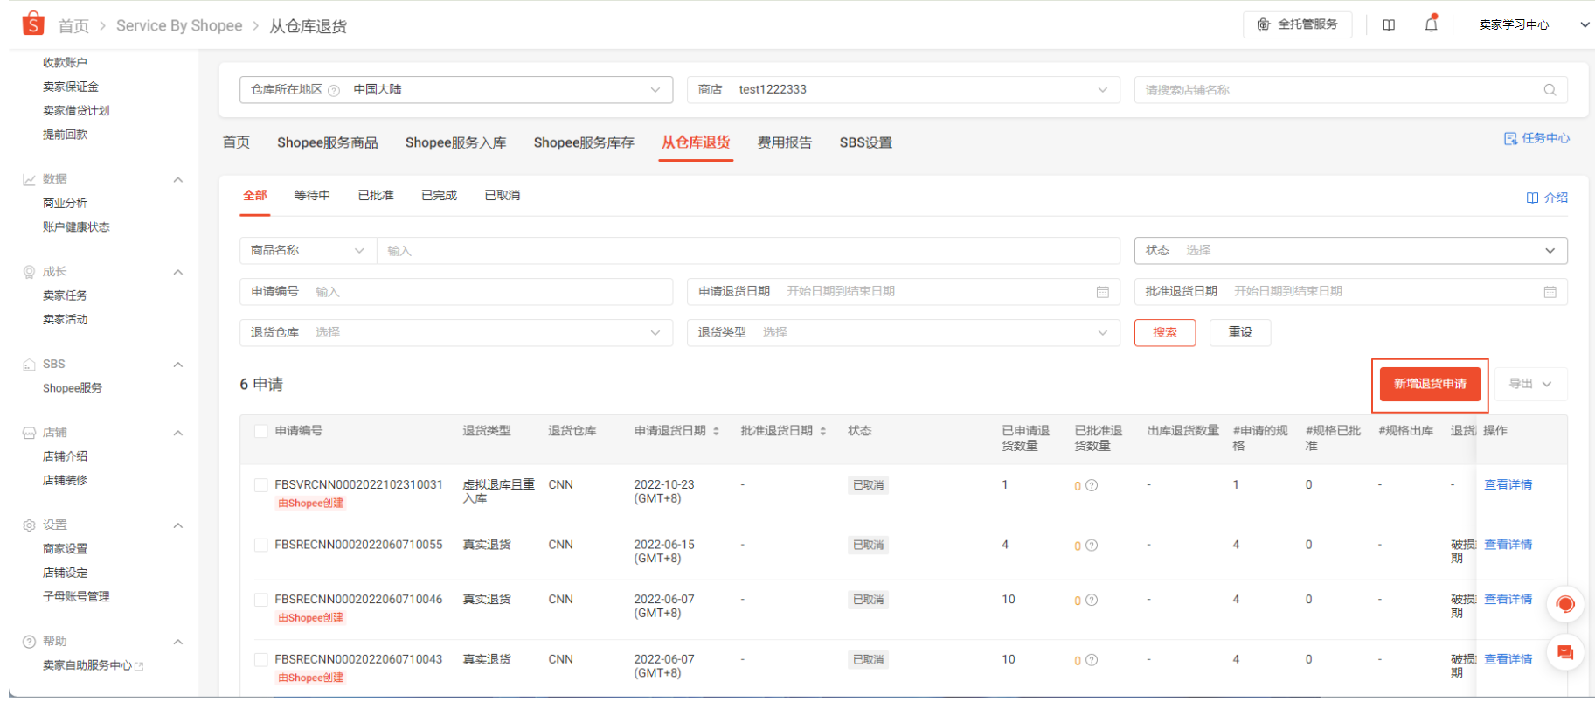This screenshot has width=1595, height=702.
Task: Collapse the 店铺 sidebar section chevron
Action: (x=178, y=434)
